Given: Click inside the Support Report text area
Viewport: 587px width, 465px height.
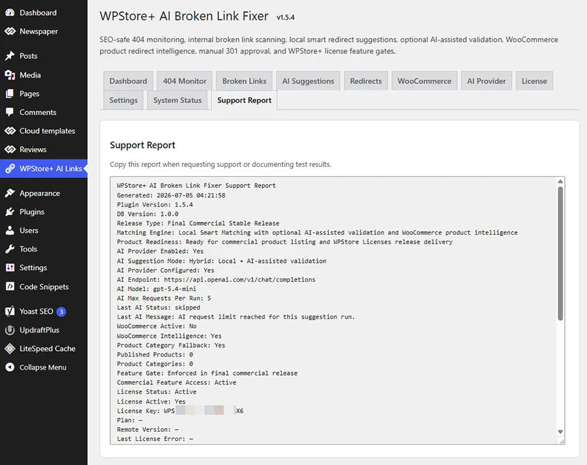Looking at the screenshot, I should point(337,310).
